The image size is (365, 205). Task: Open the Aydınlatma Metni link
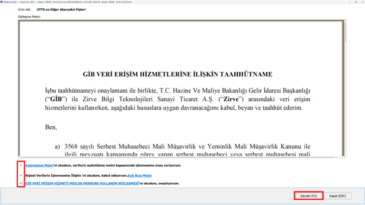click(x=39, y=165)
